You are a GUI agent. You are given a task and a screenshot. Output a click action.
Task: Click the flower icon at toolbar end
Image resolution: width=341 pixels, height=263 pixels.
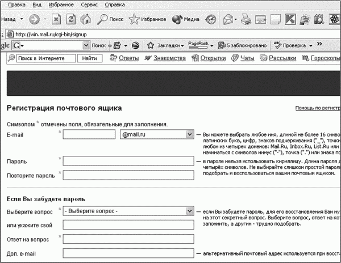point(335,19)
